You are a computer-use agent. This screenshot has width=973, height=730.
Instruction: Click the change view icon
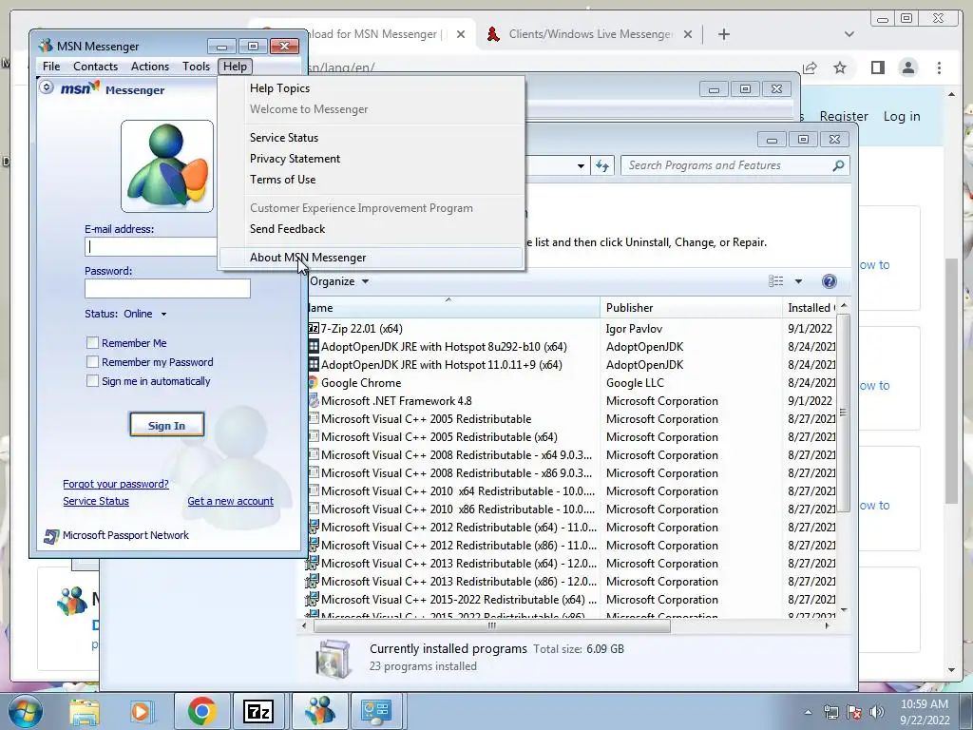point(775,281)
